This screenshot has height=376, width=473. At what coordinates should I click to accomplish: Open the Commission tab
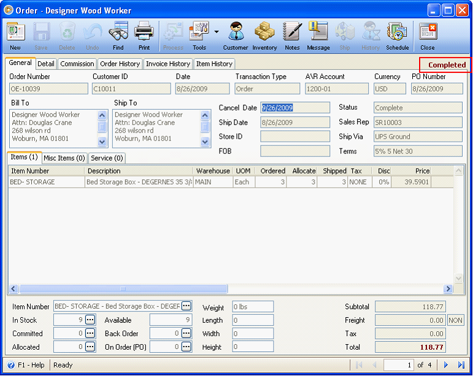tap(77, 64)
